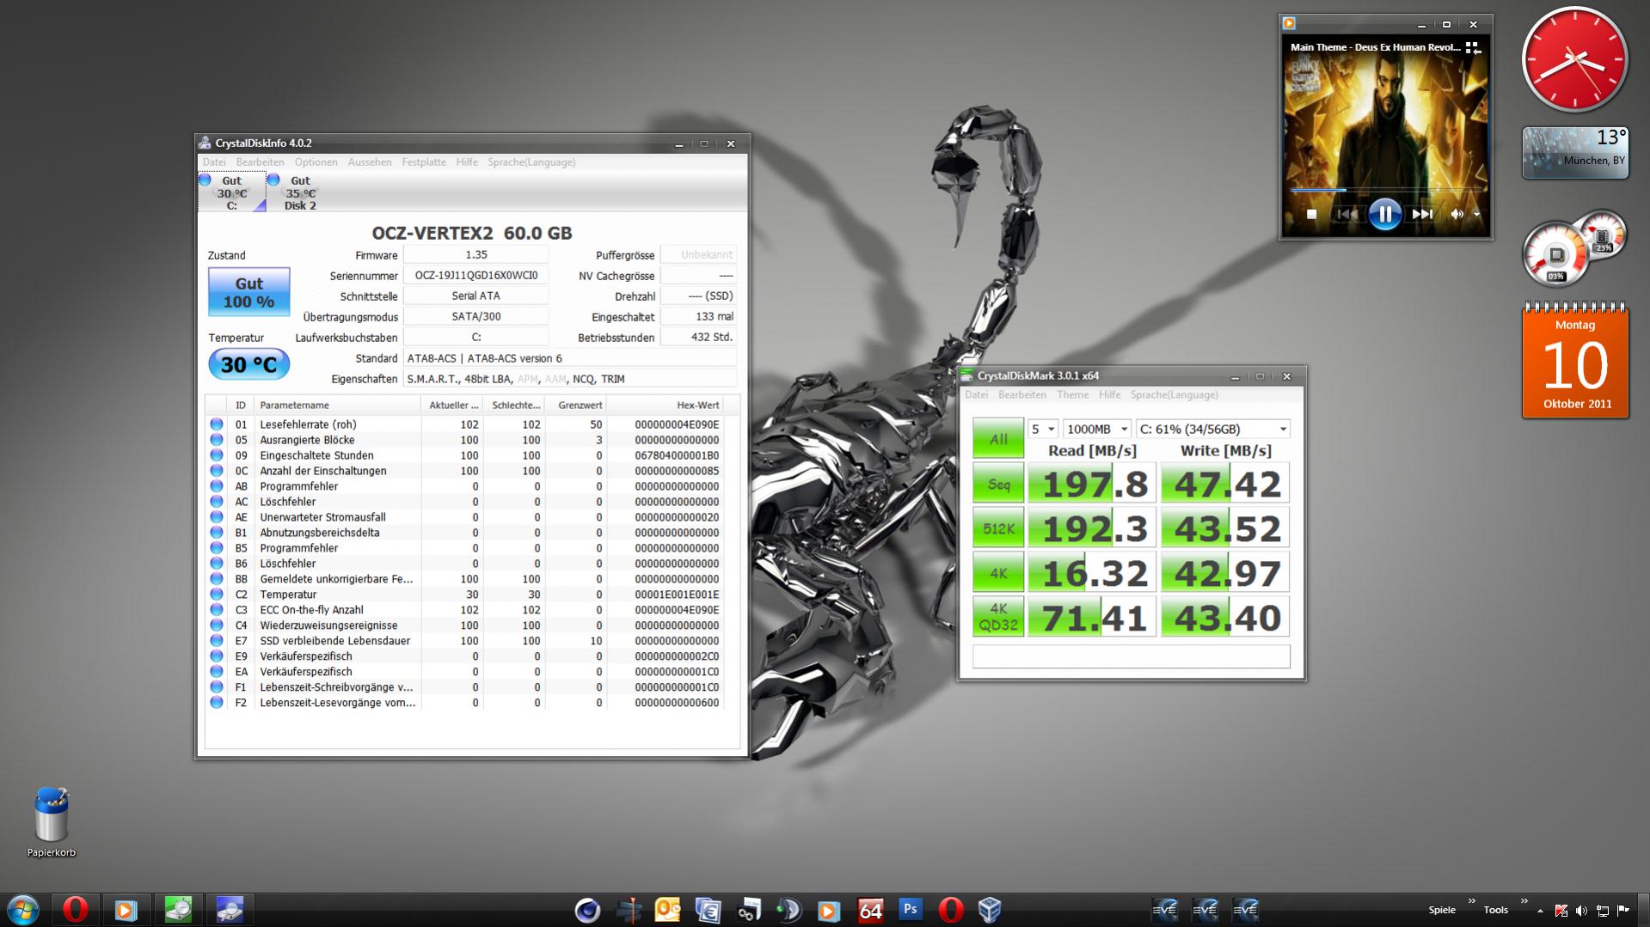Start the 512K benchmark test
This screenshot has height=927, width=1650.
(998, 528)
